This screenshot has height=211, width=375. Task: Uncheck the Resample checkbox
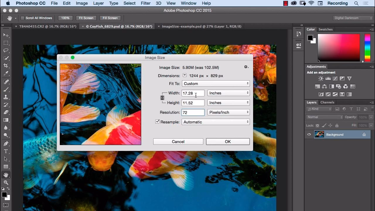click(x=157, y=121)
